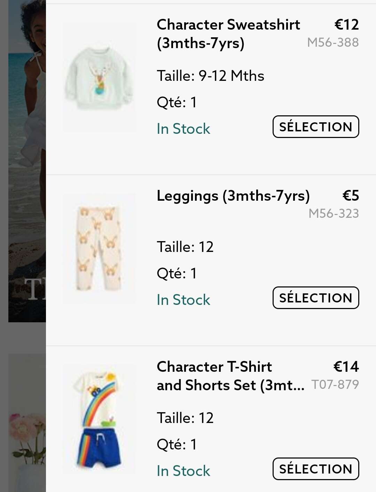Tap SÉLECTION for the T-Shirt and Shorts Set
The height and width of the screenshot is (492, 376).
315,469
